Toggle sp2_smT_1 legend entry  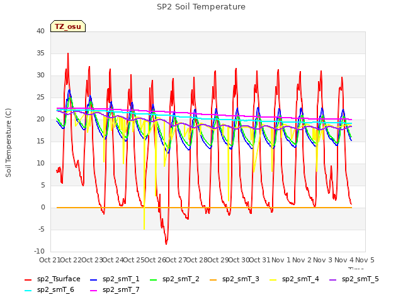(115, 279)
